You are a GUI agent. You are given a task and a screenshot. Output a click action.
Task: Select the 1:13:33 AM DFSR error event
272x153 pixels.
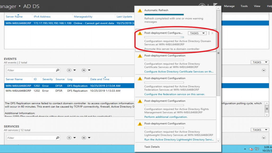tap(69, 91)
